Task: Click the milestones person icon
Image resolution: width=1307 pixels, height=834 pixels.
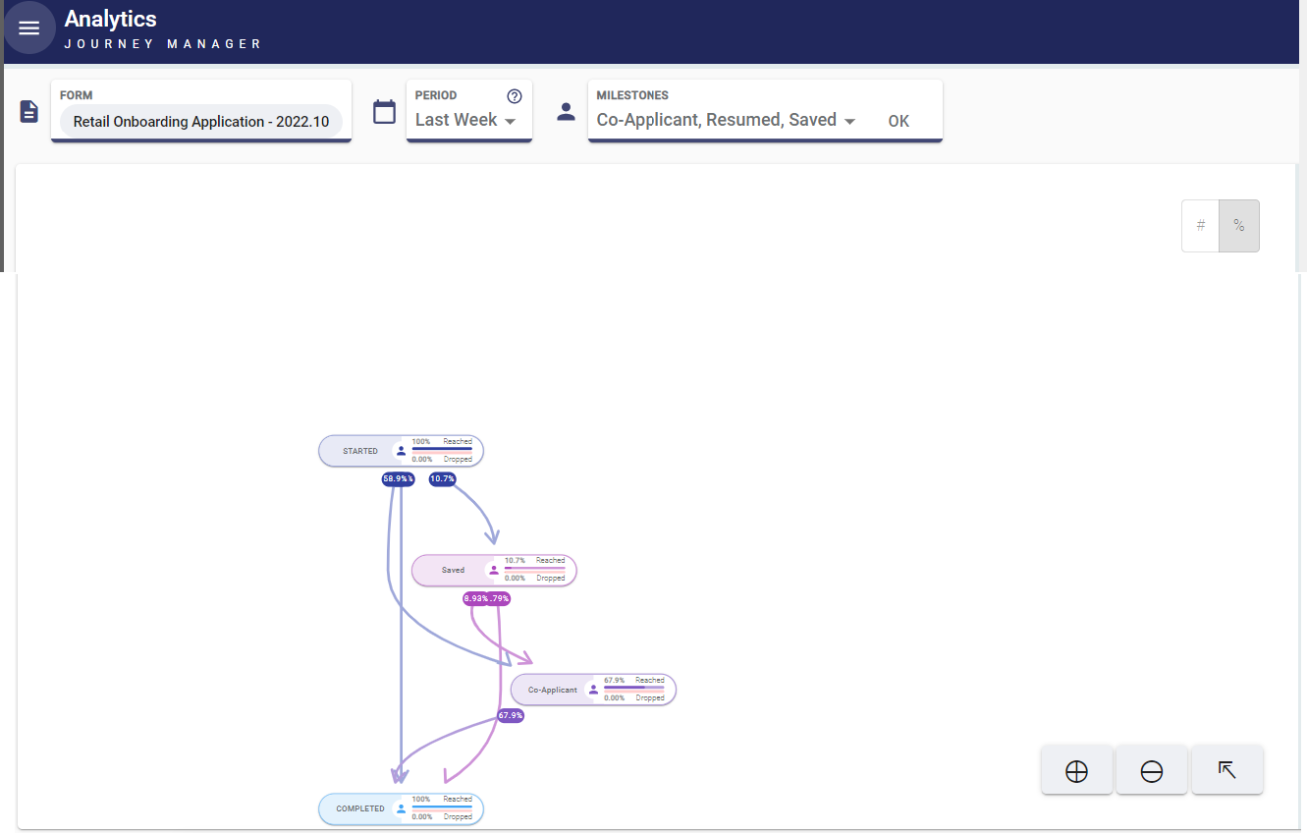Action: pos(566,111)
